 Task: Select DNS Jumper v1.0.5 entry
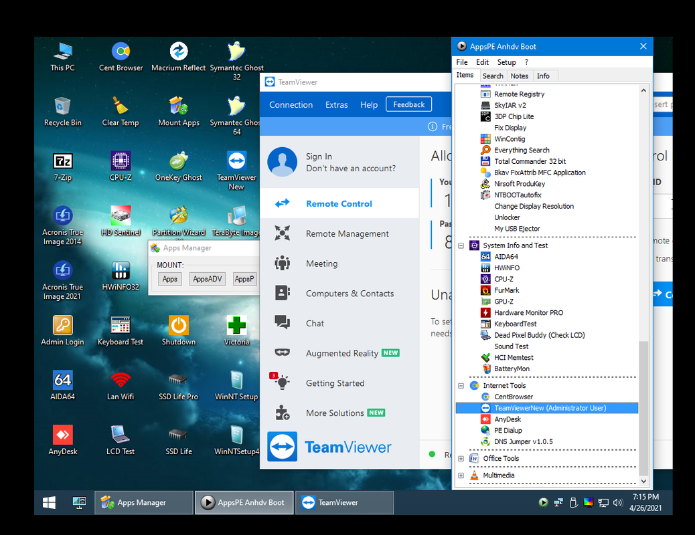coord(523,441)
